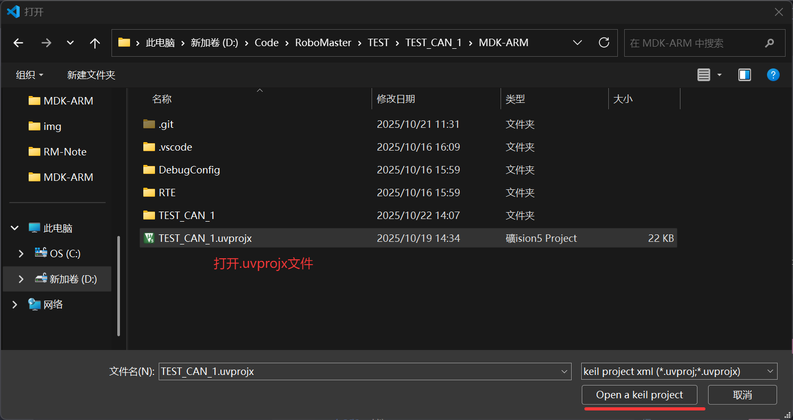This screenshot has width=793, height=420.
Task: Click the 取消 button
Action: tap(742, 395)
